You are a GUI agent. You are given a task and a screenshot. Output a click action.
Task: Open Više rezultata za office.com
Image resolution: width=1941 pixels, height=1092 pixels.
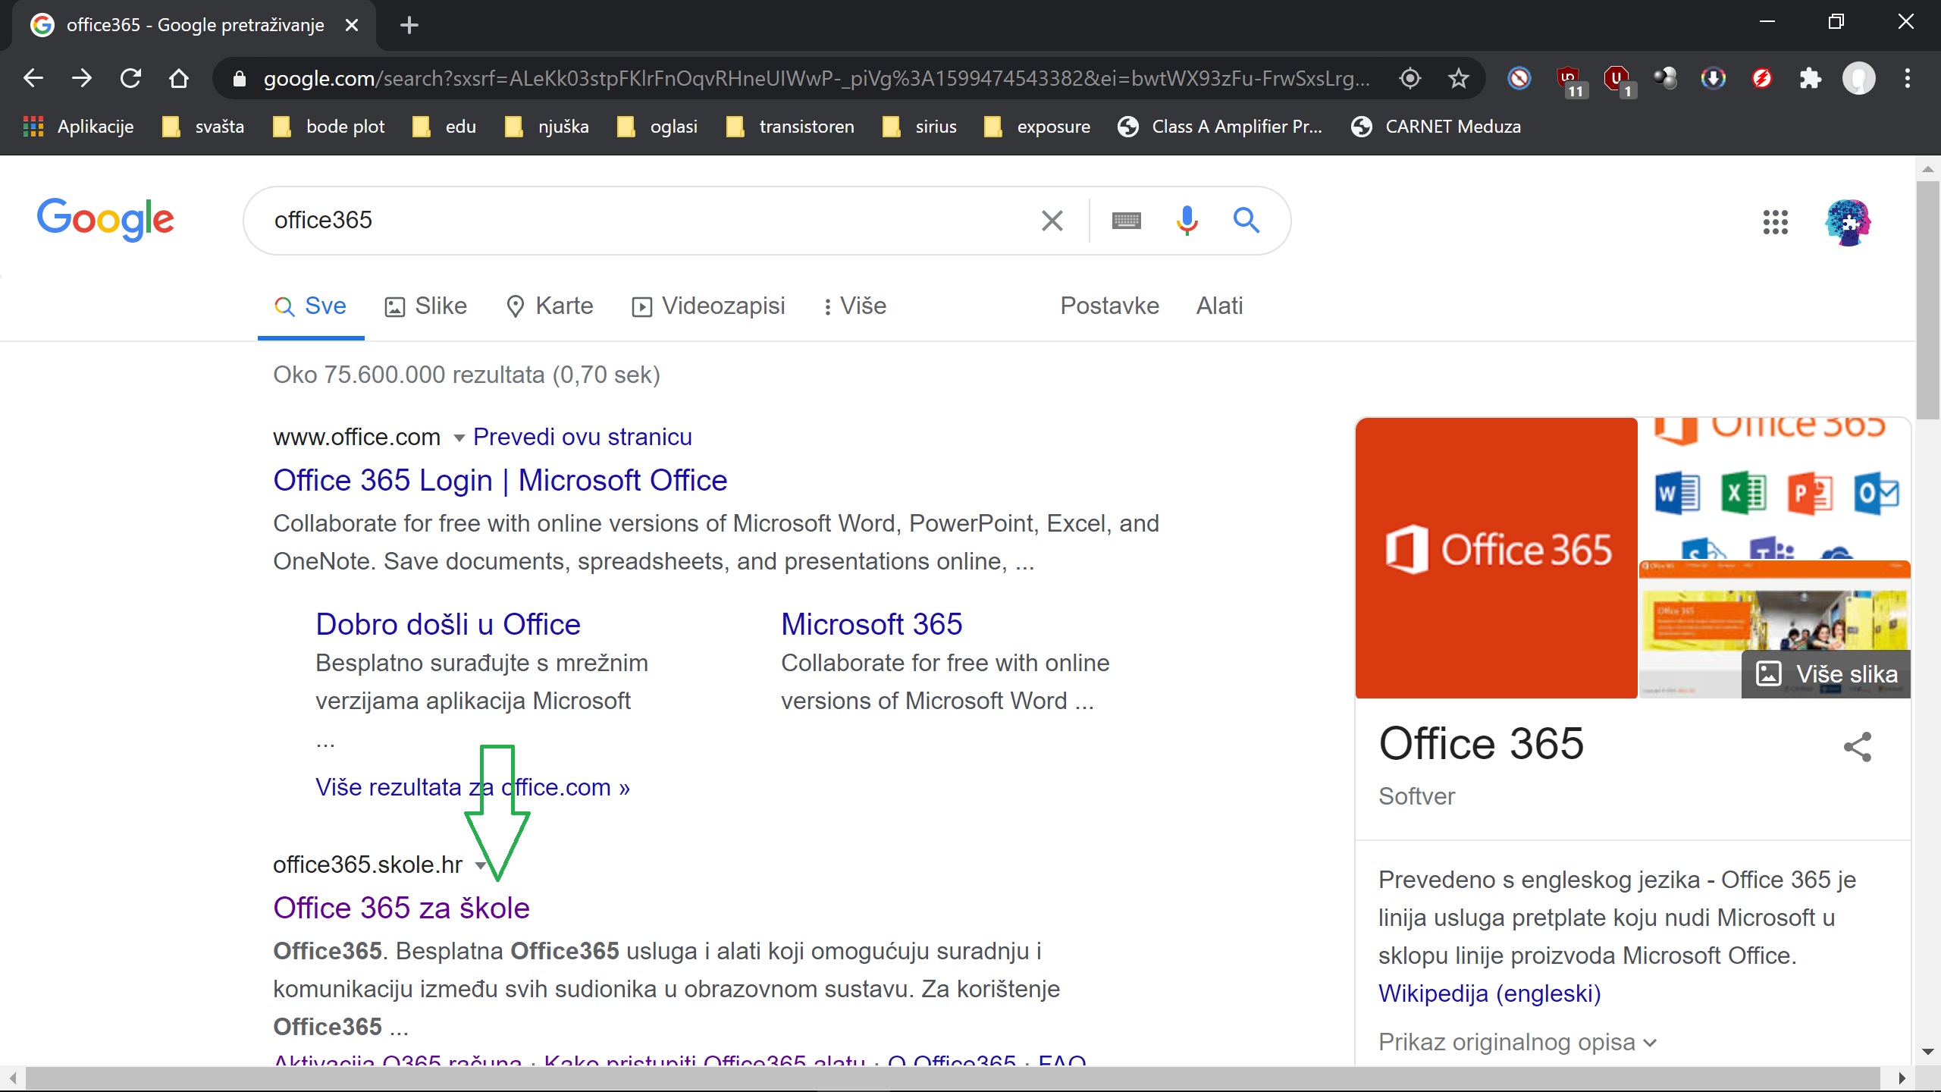pyautogui.click(x=472, y=788)
